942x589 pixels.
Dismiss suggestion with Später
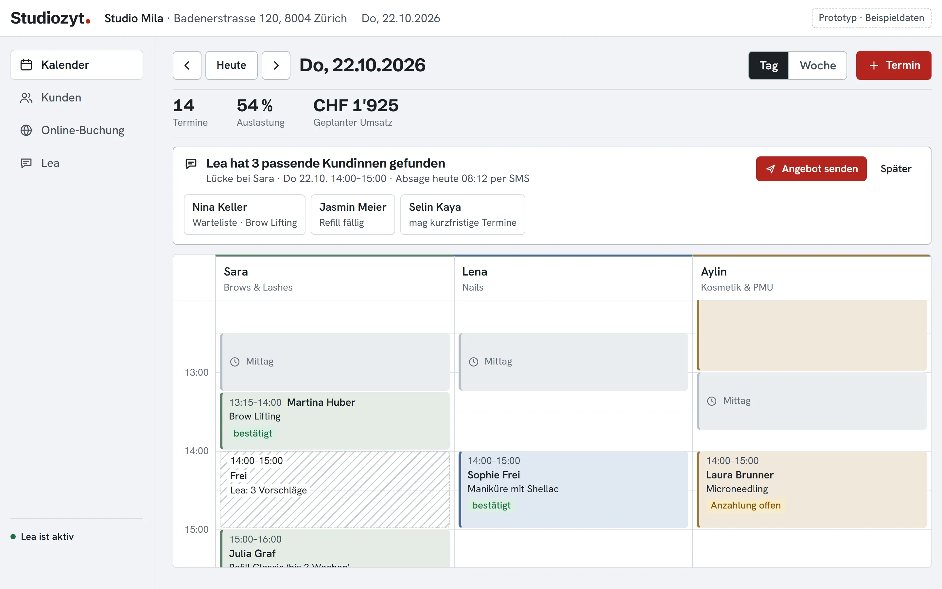(896, 169)
